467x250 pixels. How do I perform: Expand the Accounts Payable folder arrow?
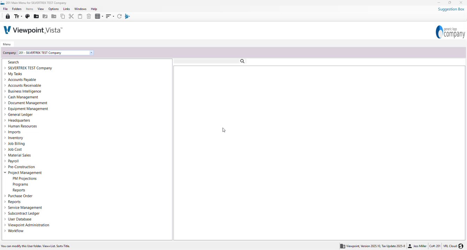click(x=5, y=80)
